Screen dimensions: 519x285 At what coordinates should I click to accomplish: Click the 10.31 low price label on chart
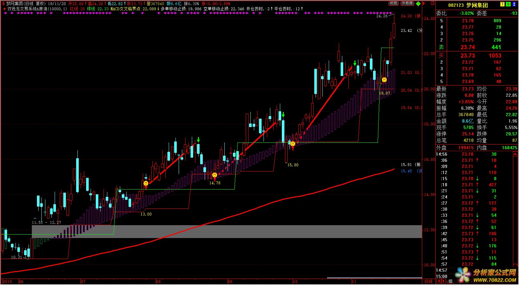(16, 257)
